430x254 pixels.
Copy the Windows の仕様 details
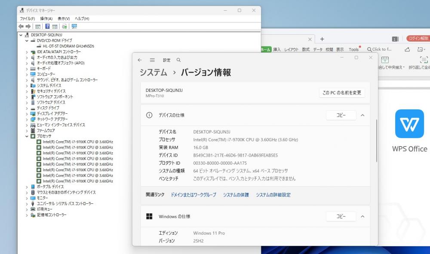pos(341,217)
